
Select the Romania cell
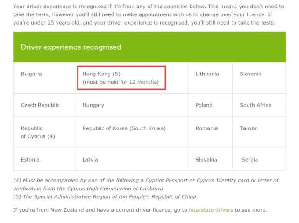[210, 132]
